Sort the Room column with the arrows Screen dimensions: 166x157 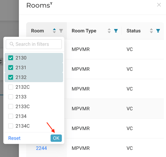tap(54, 31)
